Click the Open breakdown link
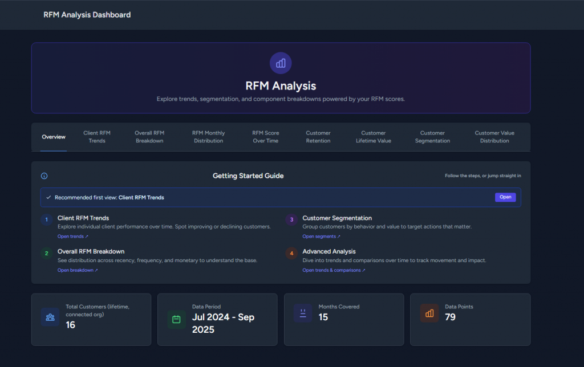 coord(78,270)
